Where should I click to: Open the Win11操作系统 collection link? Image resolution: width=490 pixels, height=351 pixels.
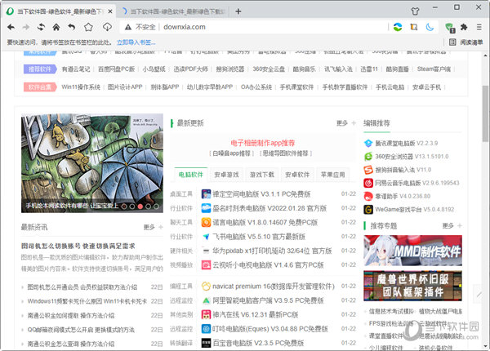pyautogui.click(x=81, y=87)
